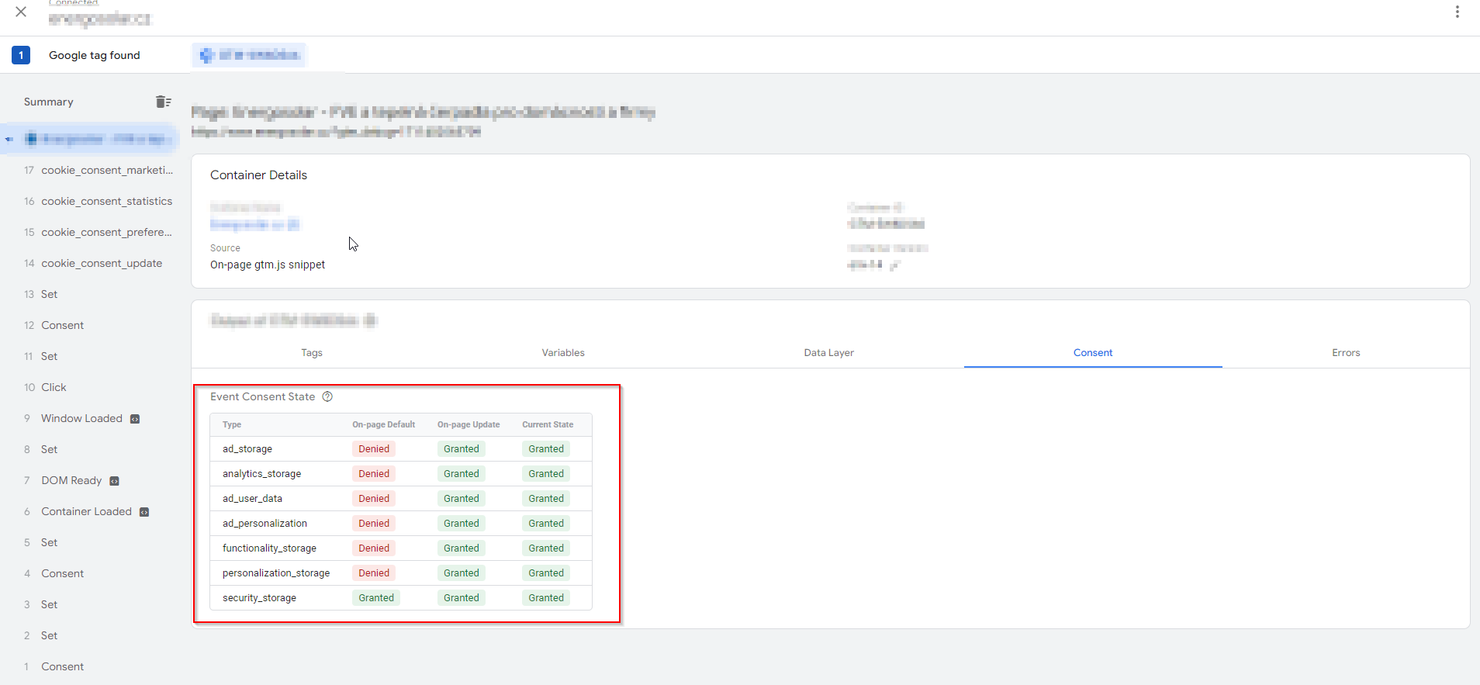Click the blue Google tag count badge
This screenshot has height=685, width=1480.
pyautogui.click(x=21, y=55)
